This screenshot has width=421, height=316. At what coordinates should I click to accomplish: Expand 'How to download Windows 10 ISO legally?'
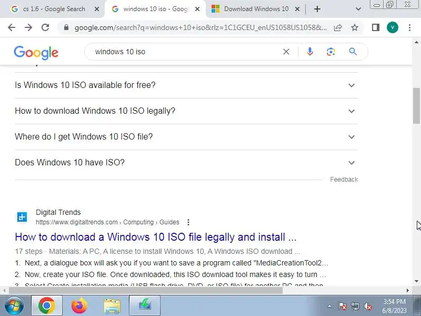pos(186,111)
